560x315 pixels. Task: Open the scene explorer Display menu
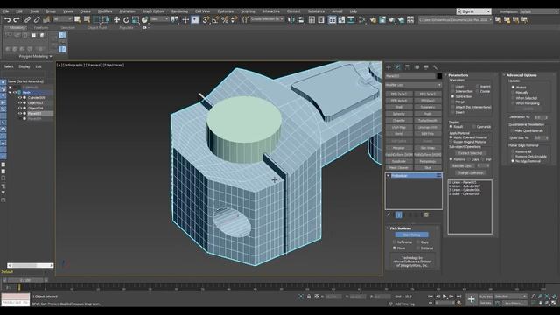pyautogui.click(x=24, y=66)
